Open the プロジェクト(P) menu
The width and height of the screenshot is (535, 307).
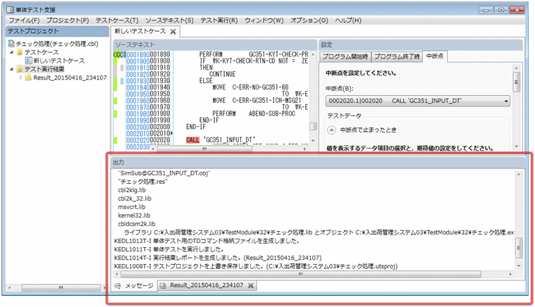68,20
